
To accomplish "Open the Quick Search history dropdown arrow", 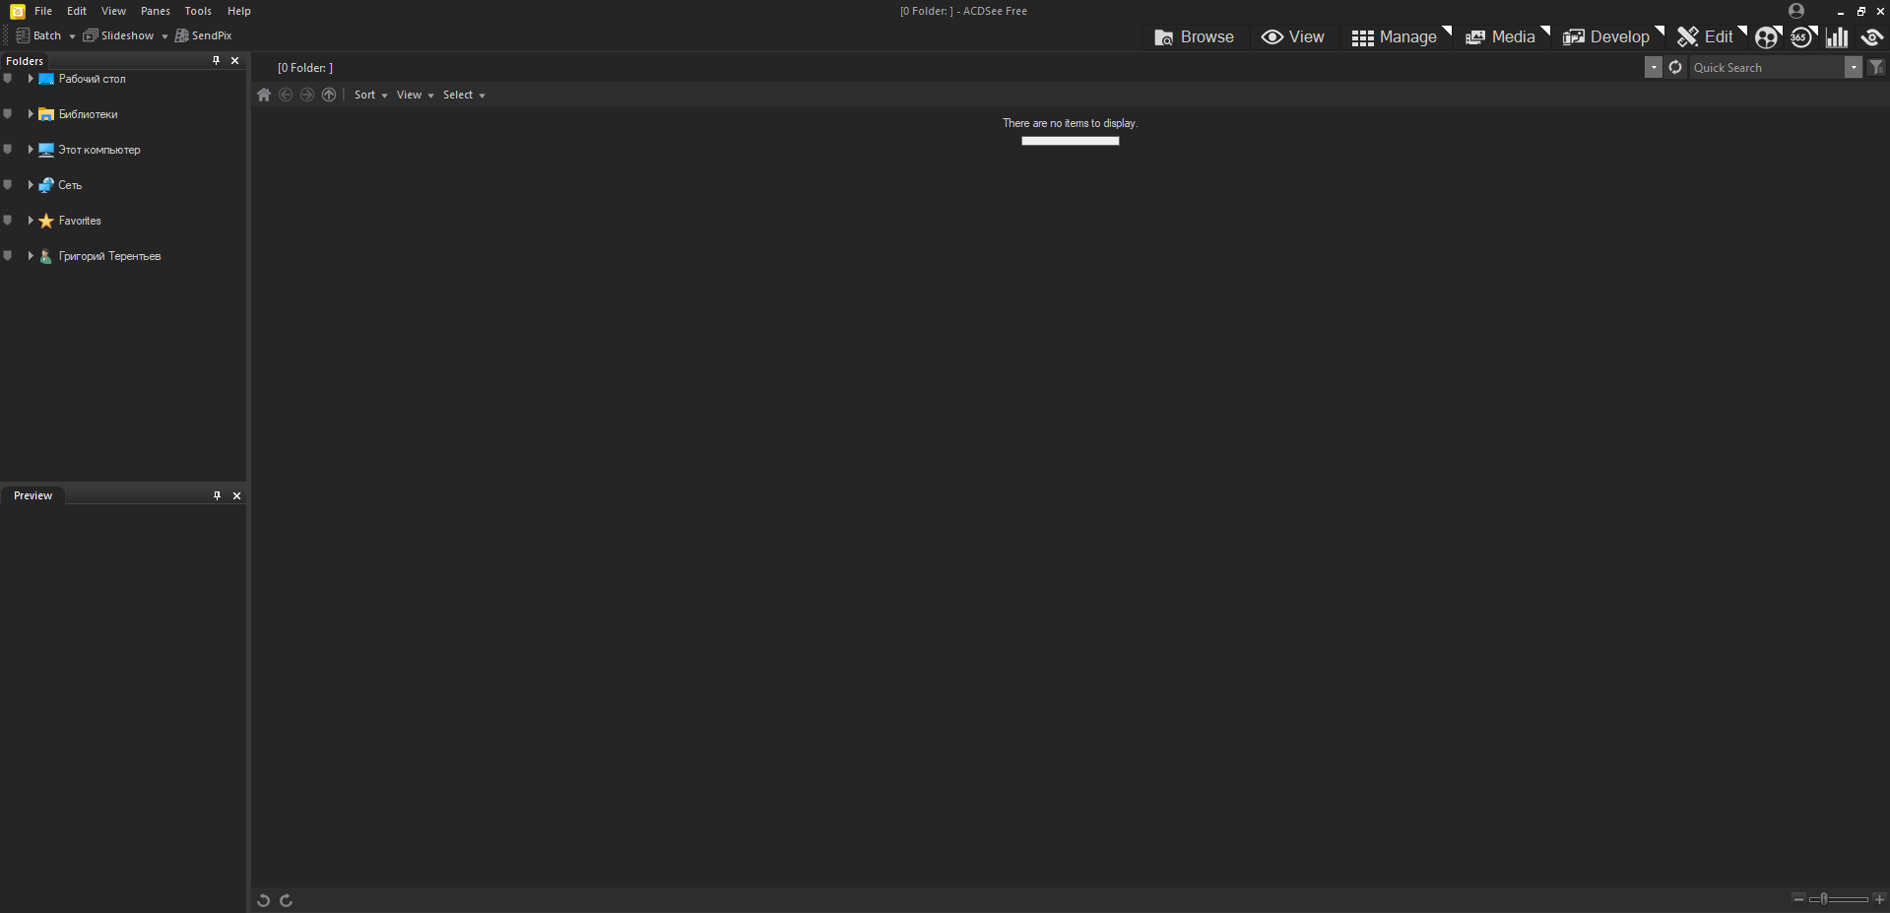I will tap(1853, 67).
